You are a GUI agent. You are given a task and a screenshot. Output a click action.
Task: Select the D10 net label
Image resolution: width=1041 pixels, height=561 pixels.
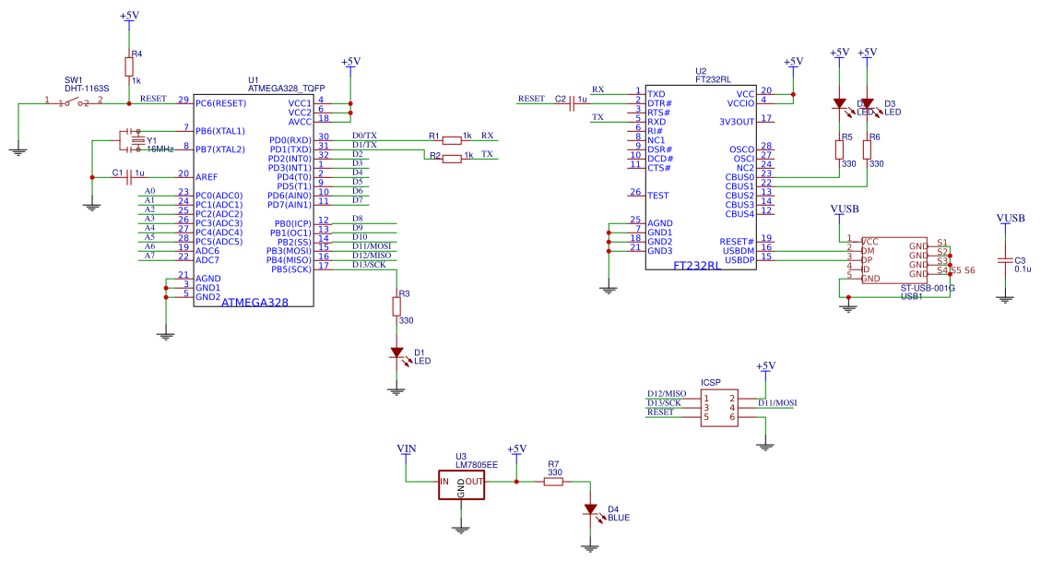pos(360,236)
